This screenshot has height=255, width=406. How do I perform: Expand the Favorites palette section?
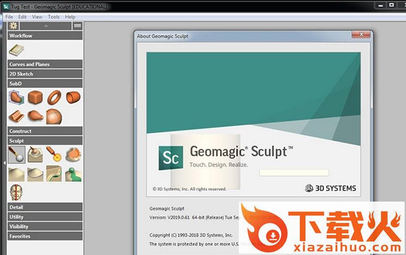45,236
